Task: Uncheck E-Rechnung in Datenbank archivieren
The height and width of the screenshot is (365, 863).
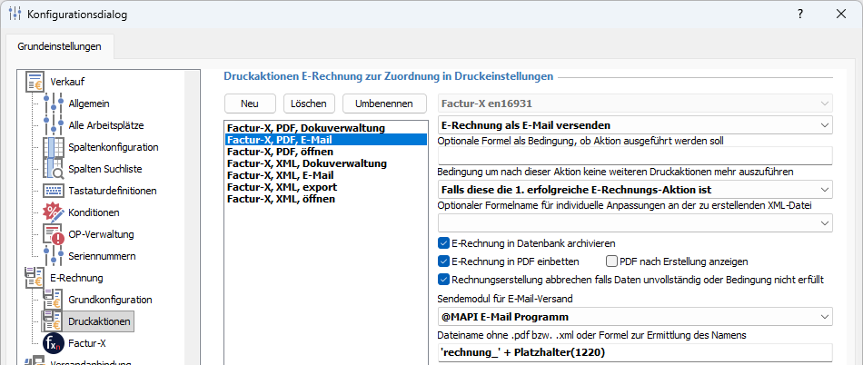Action: point(443,242)
